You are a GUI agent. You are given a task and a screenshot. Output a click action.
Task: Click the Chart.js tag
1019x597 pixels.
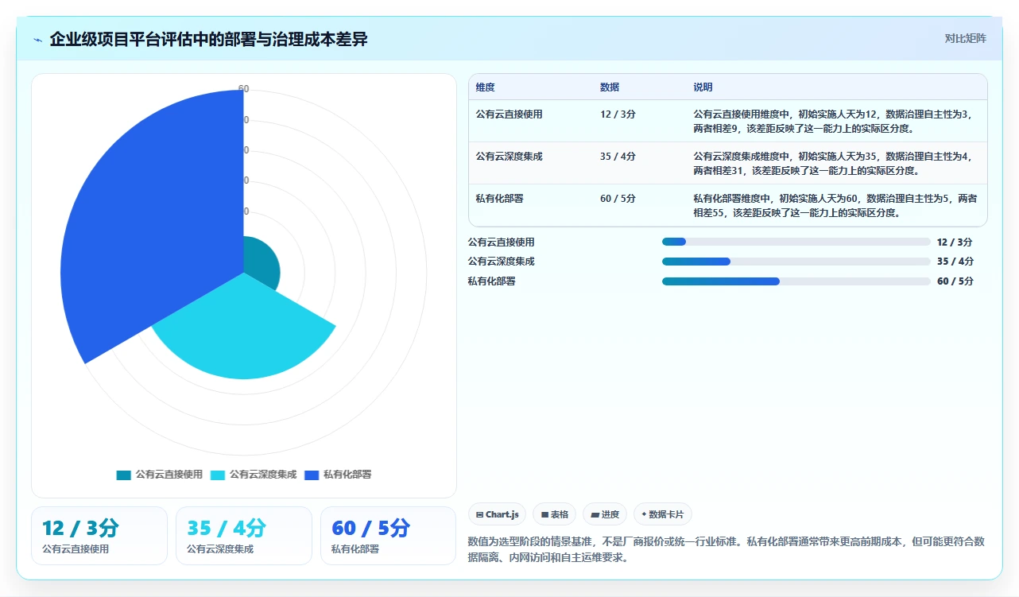(x=498, y=514)
